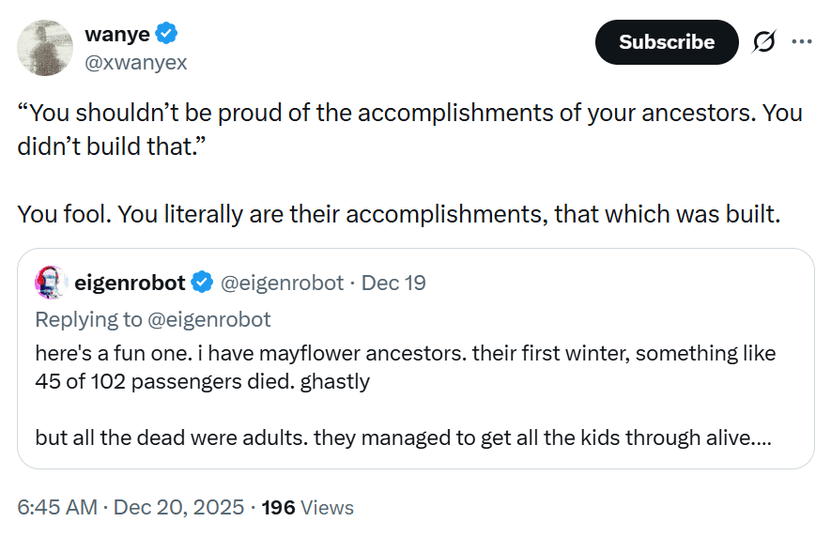Click the verified badge beside wanye

167,35
